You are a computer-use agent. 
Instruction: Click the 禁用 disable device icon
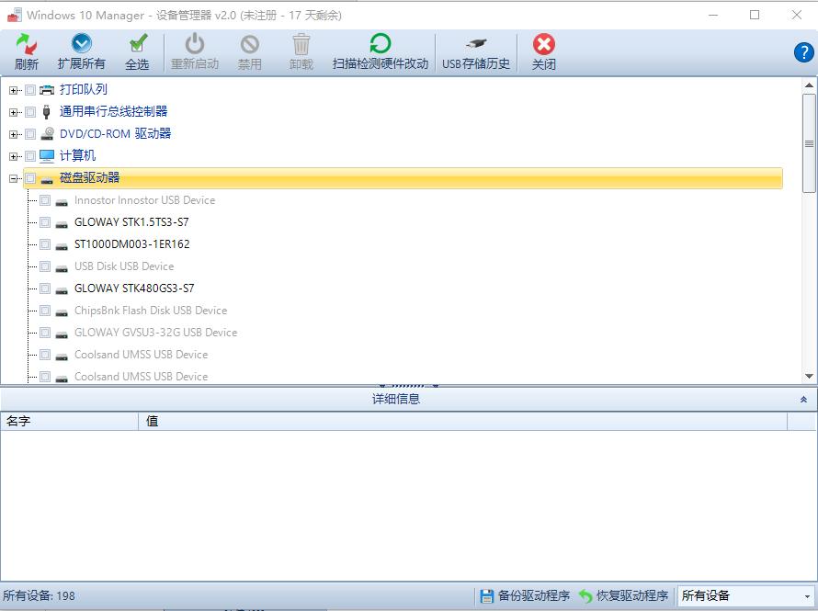[249, 42]
